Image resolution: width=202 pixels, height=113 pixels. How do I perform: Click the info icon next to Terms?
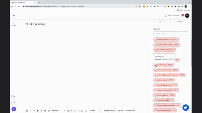[159, 29]
